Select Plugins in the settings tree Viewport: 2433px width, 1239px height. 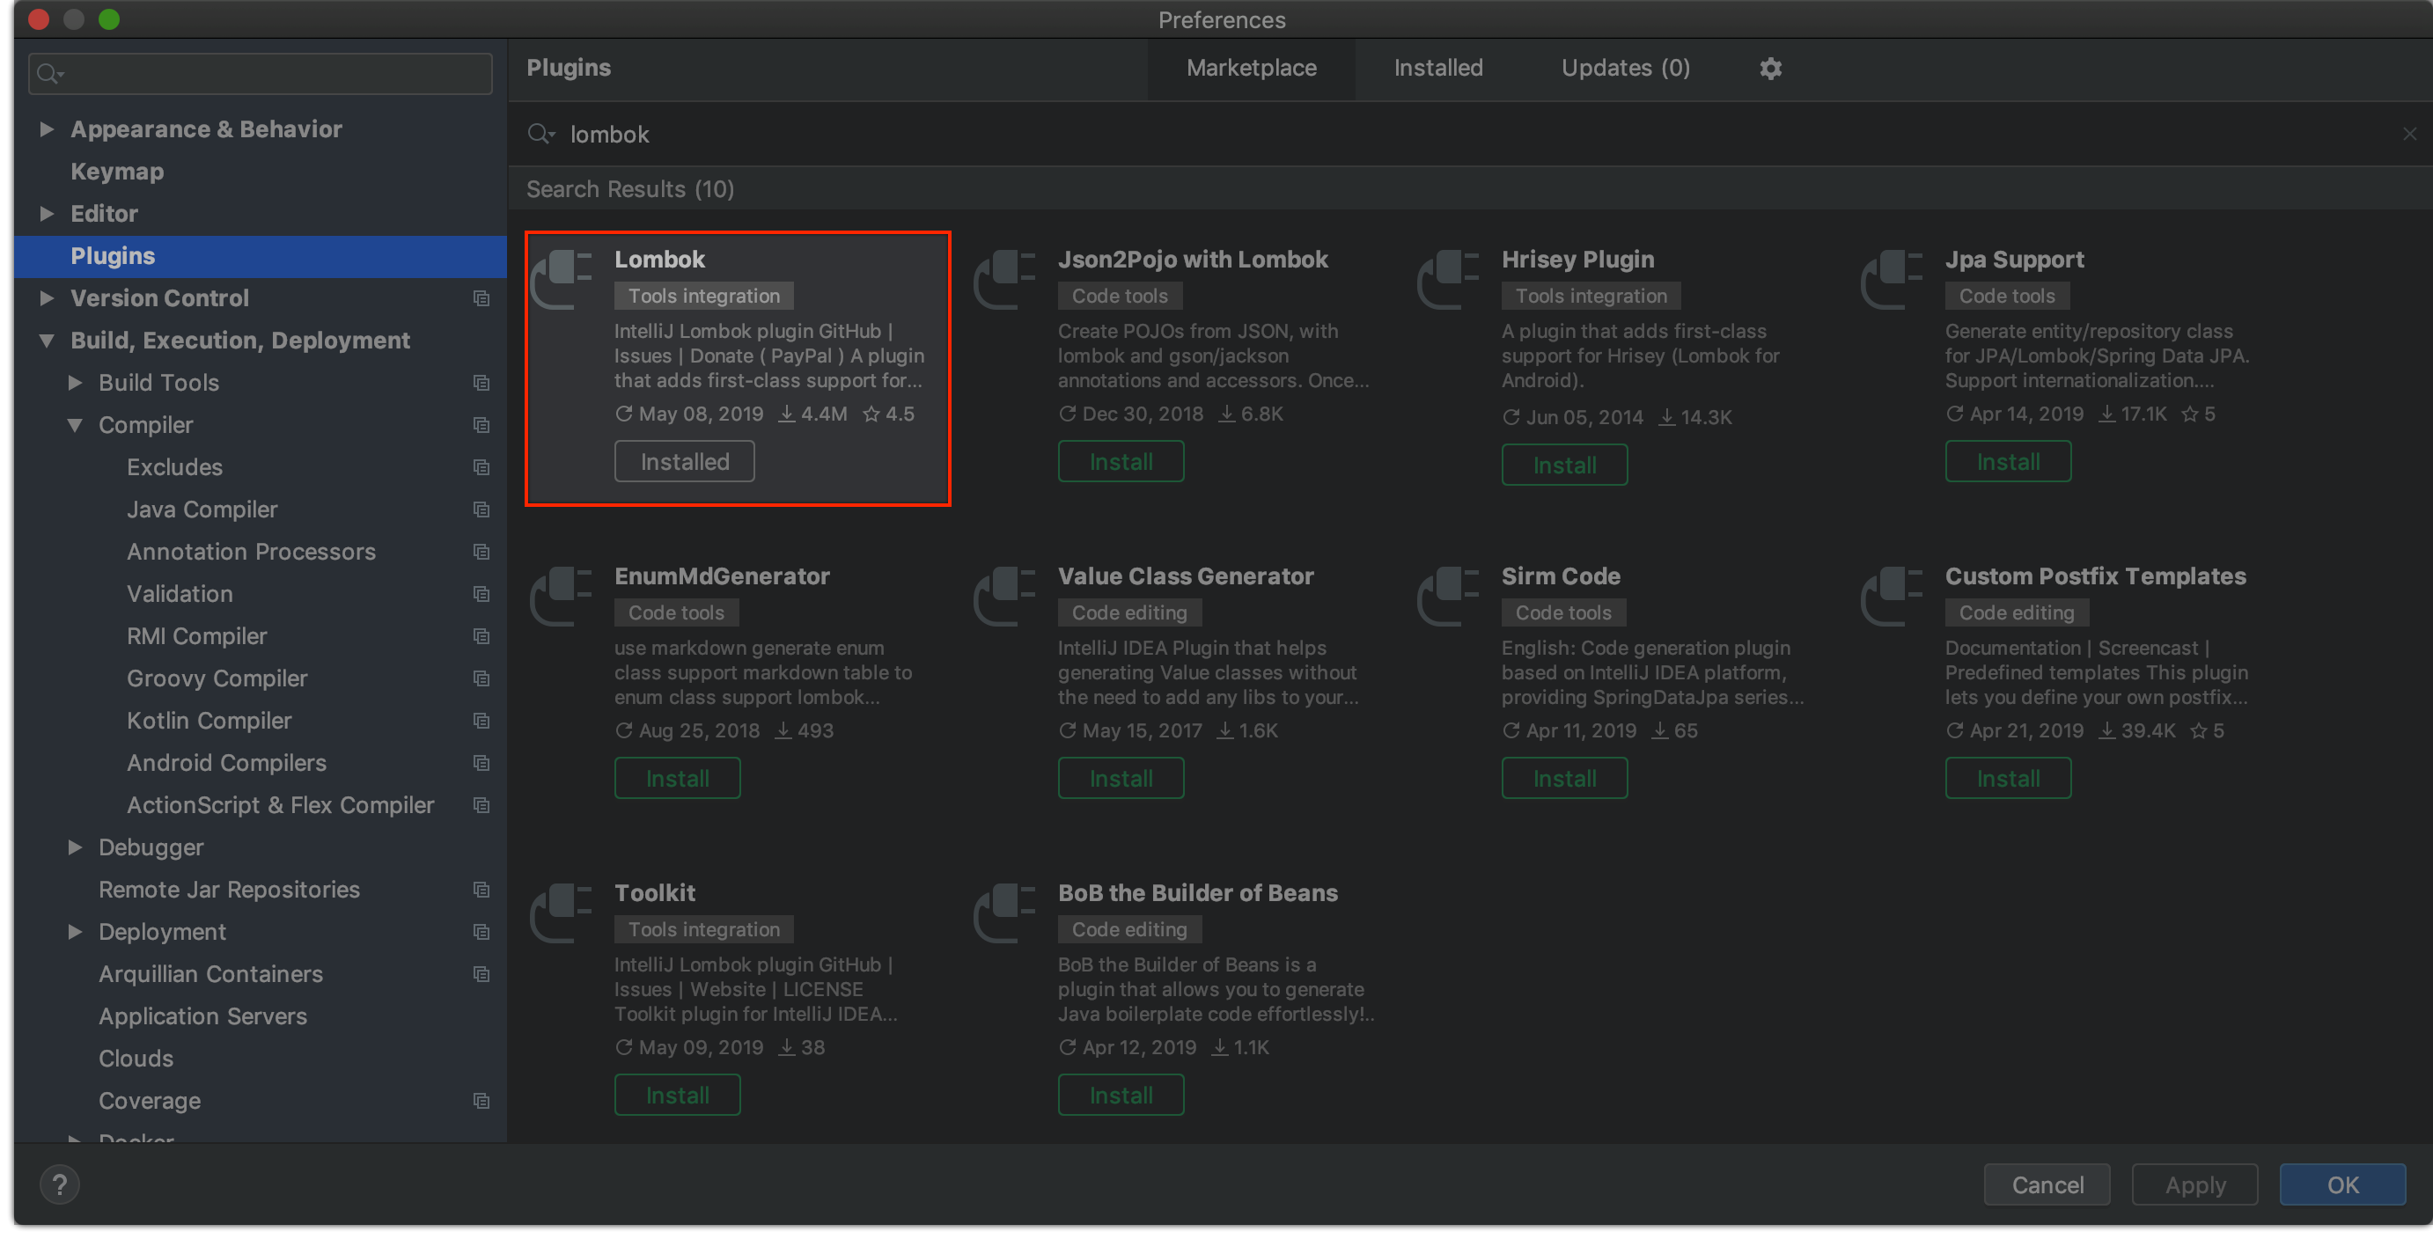click(x=261, y=256)
